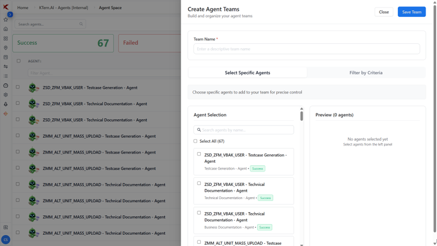Click the rocket icon in sidebar
The height and width of the screenshot is (246, 437).
pyautogui.click(x=6, y=104)
